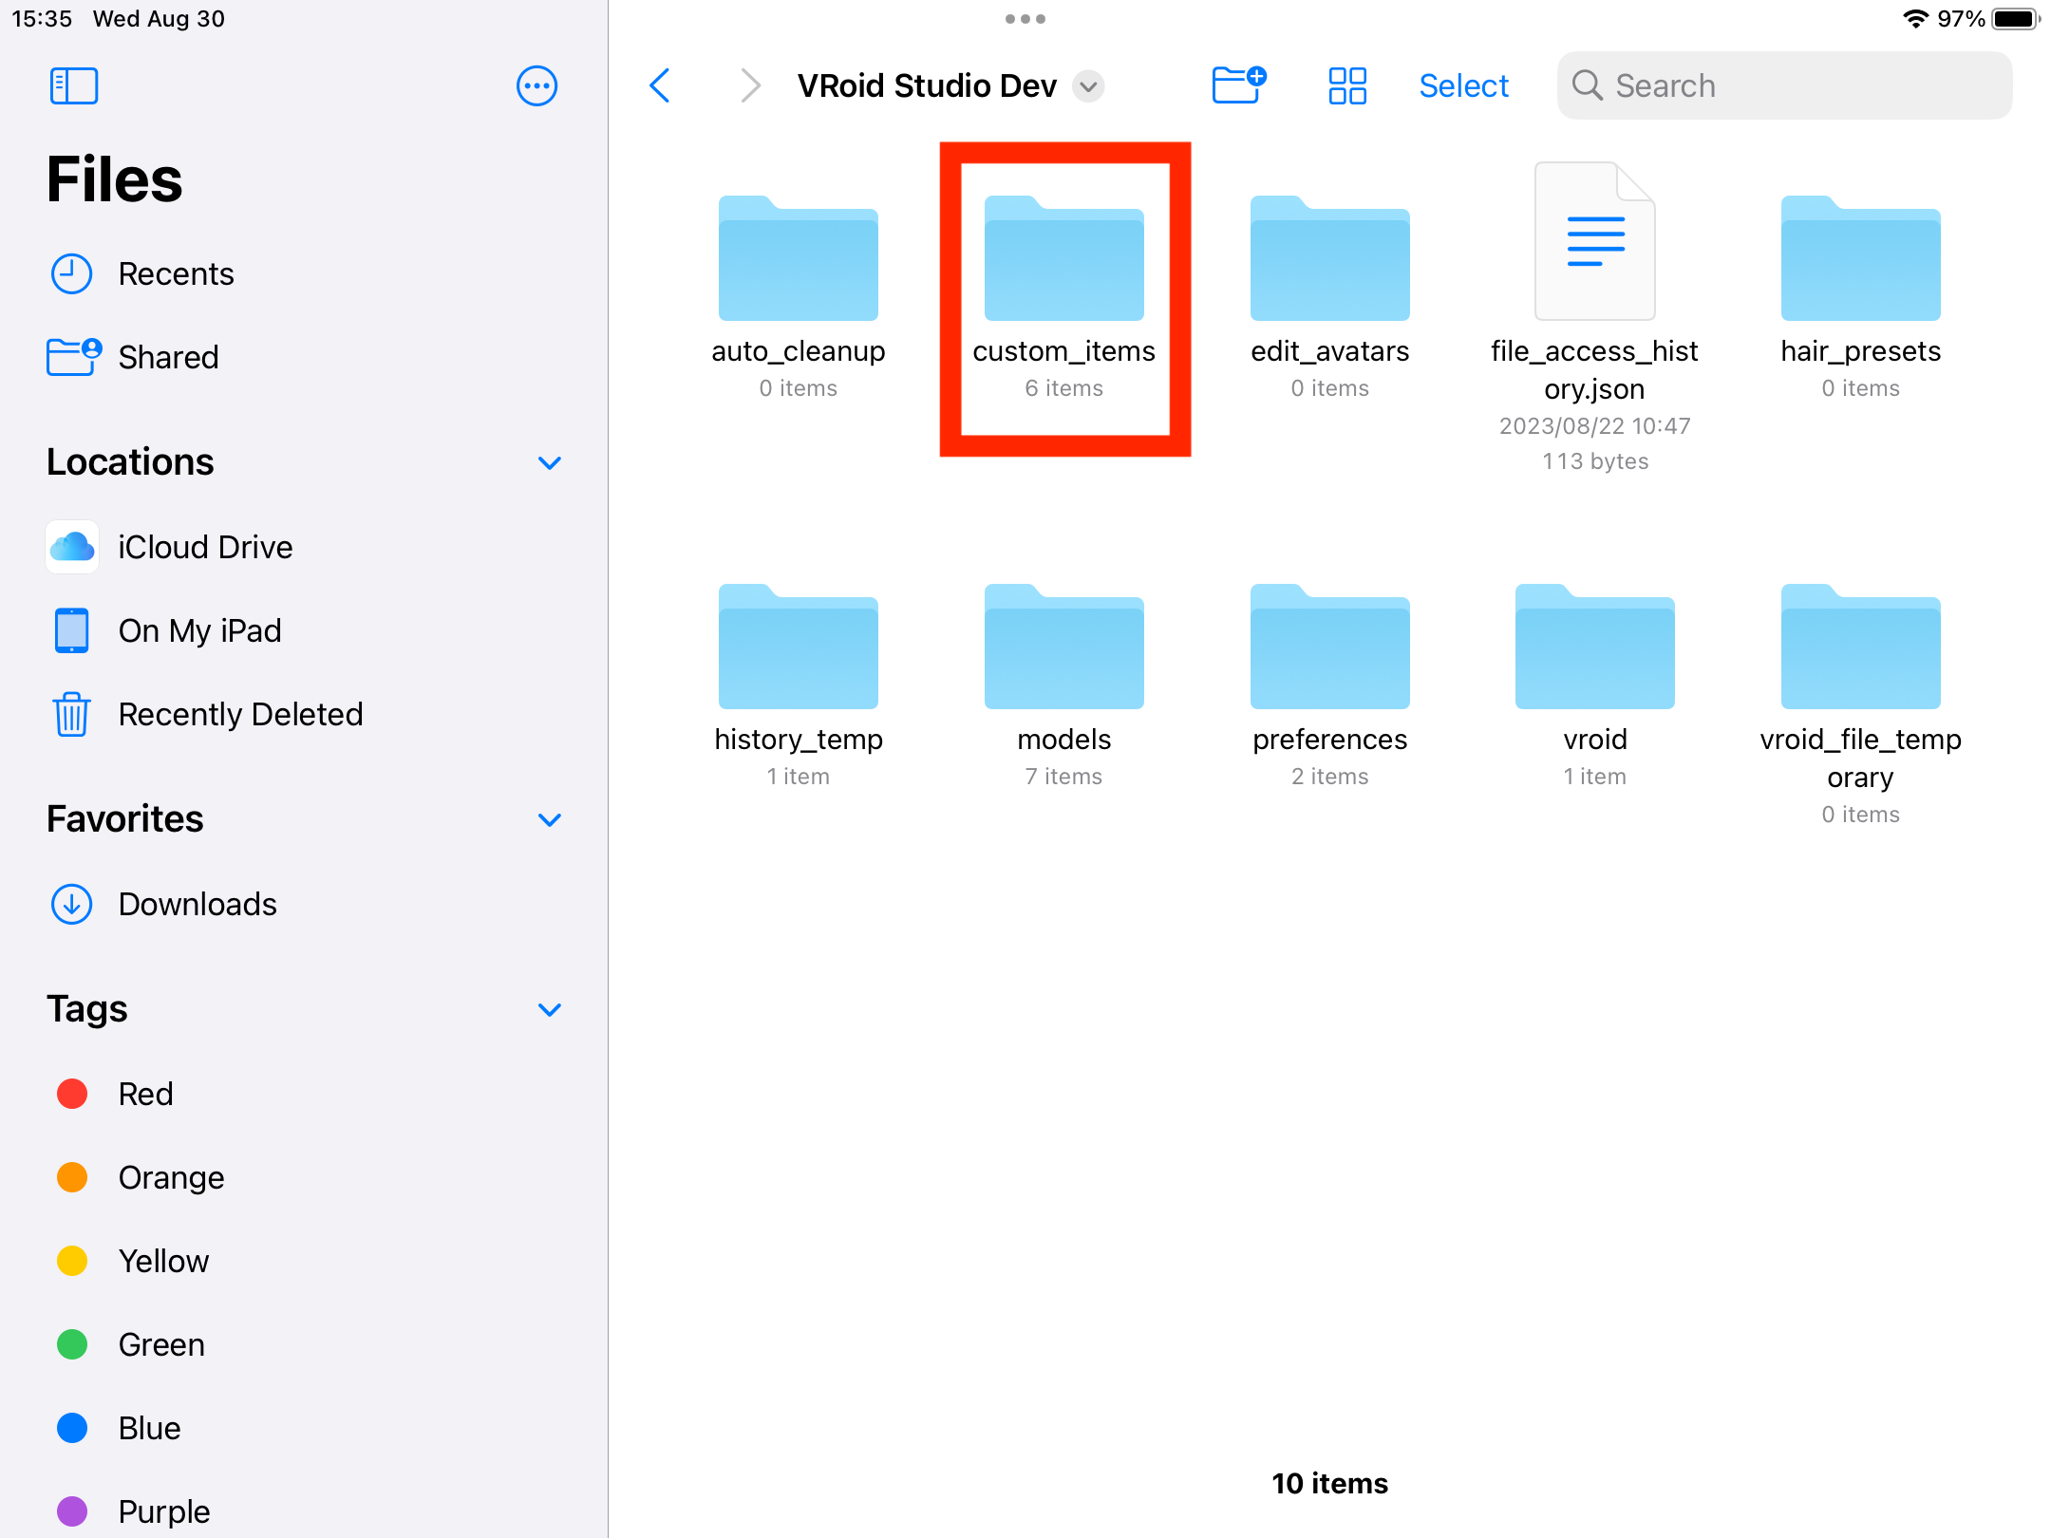This screenshot has height=1538, width=2051.
Task: Open the preferences folder
Action: pyautogui.click(x=1330, y=647)
